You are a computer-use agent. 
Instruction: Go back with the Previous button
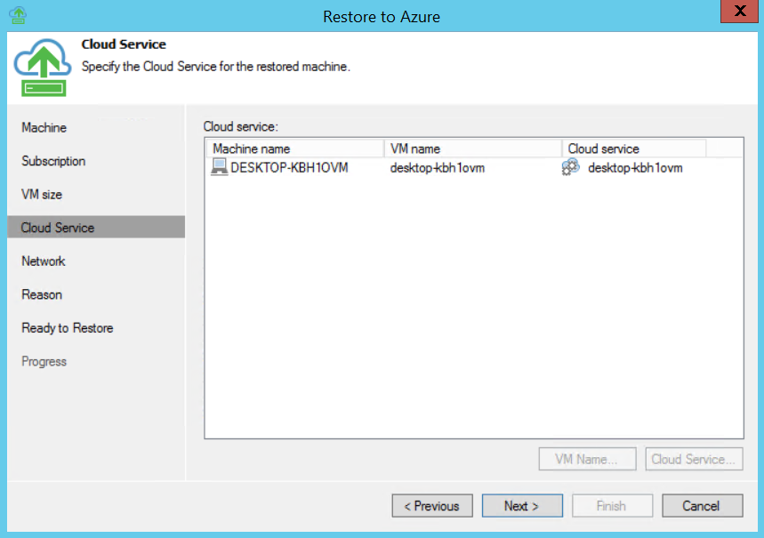(432, 506)
